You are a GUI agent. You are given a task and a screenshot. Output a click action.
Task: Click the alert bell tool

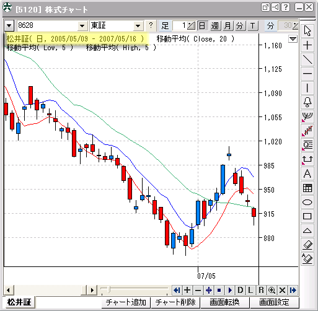[x=307, y=102]
